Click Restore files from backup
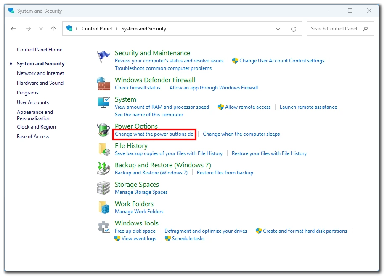 [225, 173]
